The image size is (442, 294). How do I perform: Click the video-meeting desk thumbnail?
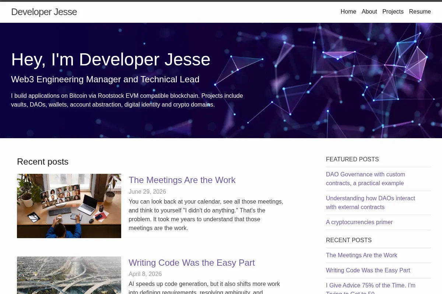pyautogui.click(x=69, y=206)
